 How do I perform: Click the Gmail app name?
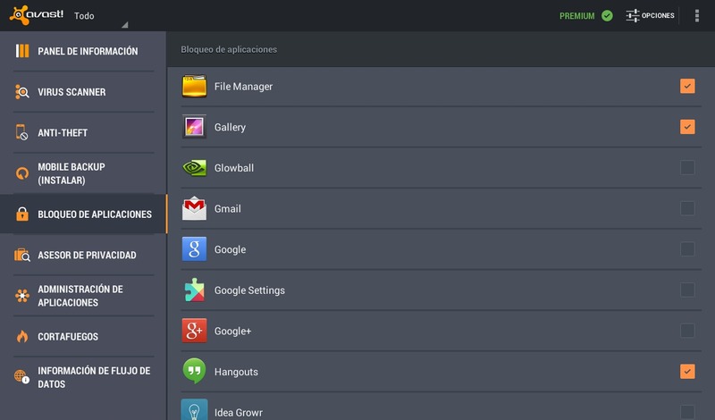228,209
